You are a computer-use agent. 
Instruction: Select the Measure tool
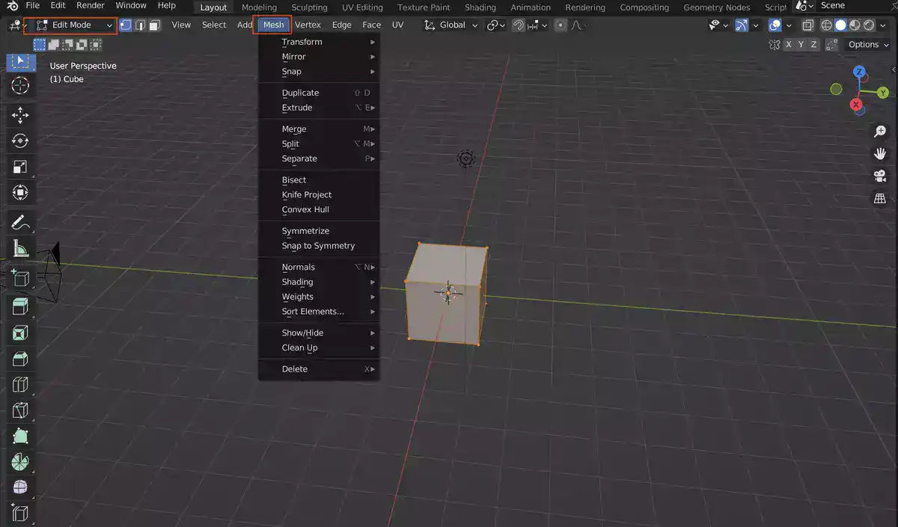pos(21,248)
